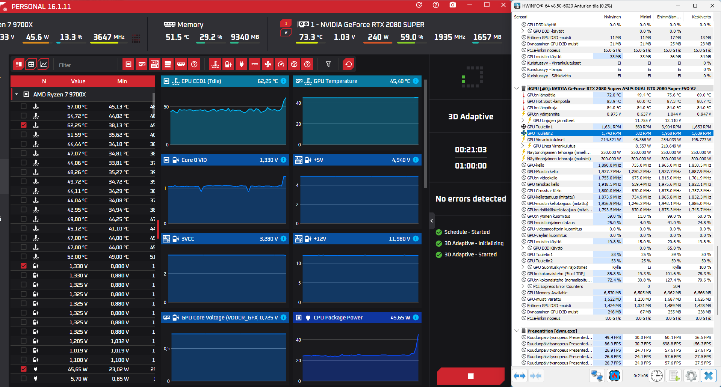
Task: Reset HWiNFO elapsed time with the clock icon
Action: pyautogui.click(x=657, y=376)
